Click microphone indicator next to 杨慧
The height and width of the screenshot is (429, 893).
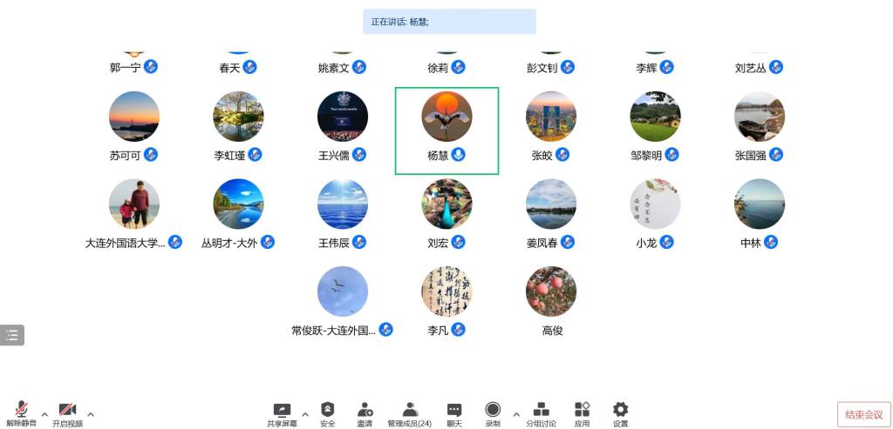(458, 155)
